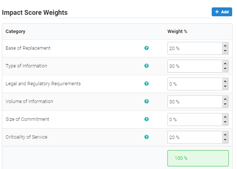View help tooltip for Size of Commitment

pos(147,119)
